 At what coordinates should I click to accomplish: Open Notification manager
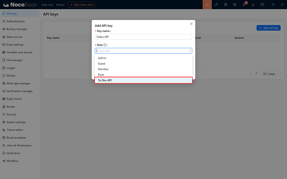click(x=20, y=91)
